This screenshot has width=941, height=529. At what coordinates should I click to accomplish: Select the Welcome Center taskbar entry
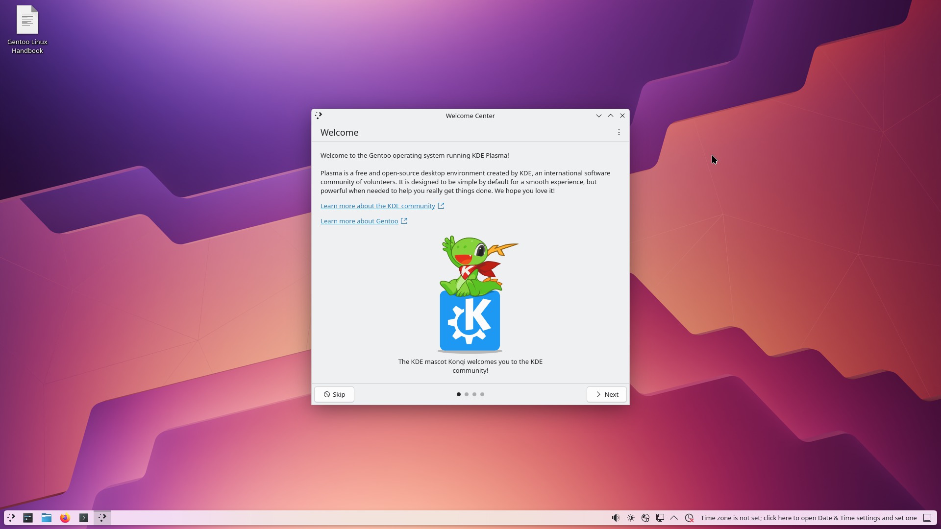102,518
